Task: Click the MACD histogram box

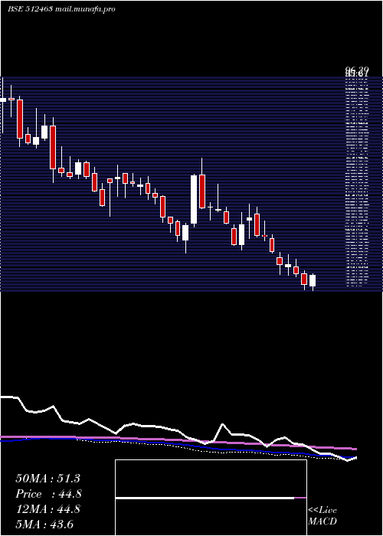Action: pyautogui.click(x=211, y=498)
